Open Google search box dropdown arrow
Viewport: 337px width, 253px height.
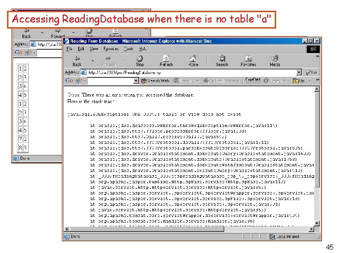click(136, 81)
